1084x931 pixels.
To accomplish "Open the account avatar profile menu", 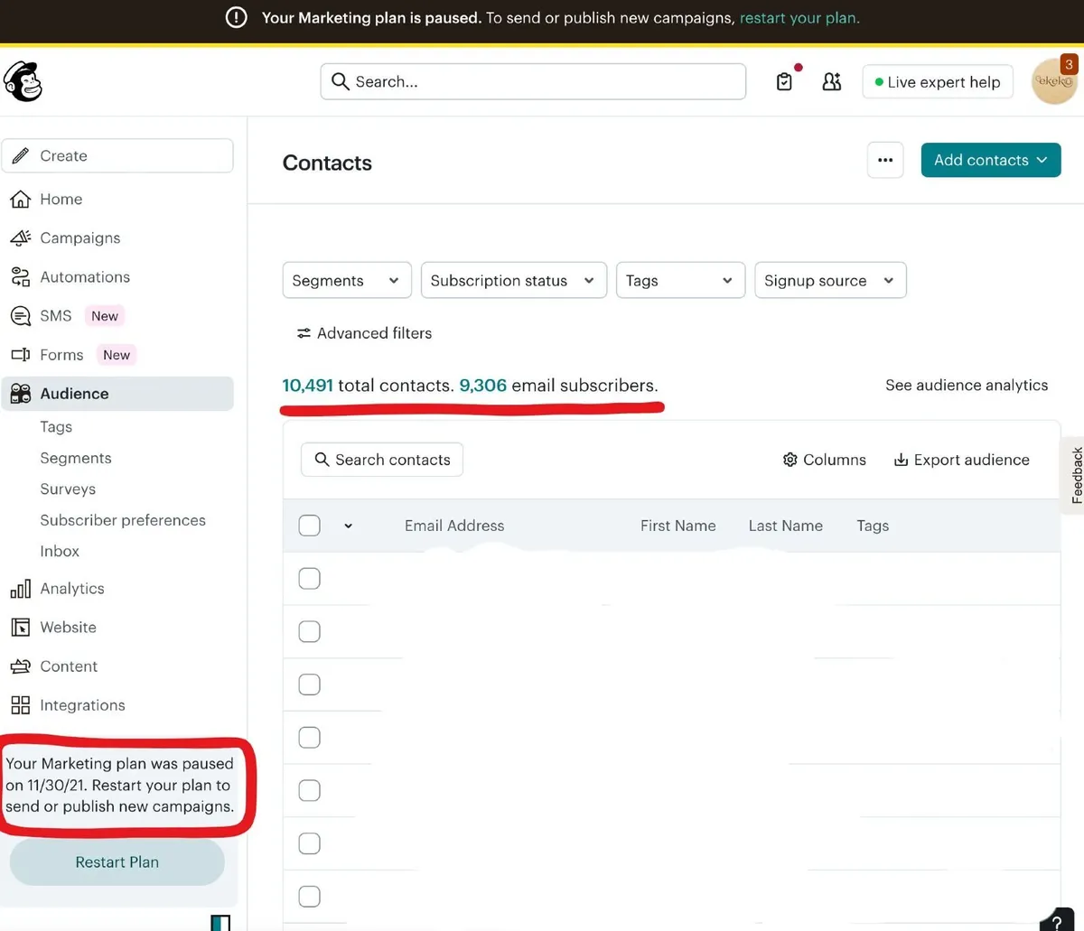I will [1053, 82].
